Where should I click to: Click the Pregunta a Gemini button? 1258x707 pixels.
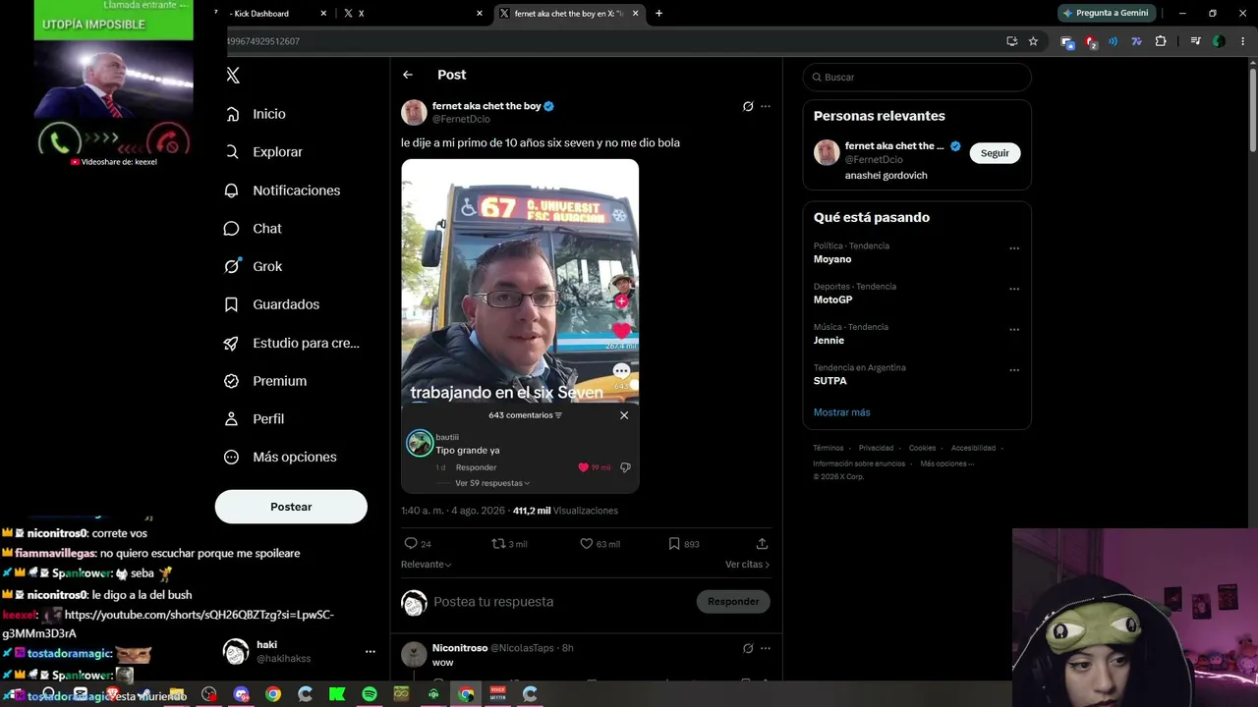[1106, 14]
